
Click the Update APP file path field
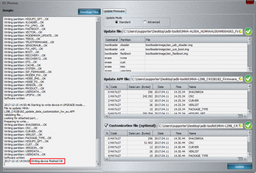[x=185, y=79]
